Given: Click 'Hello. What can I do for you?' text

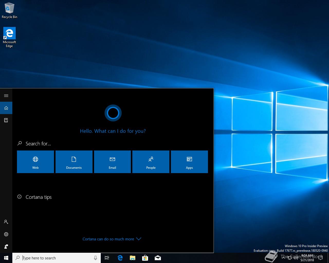Looking at the screenshot, I should click(113, 131).
